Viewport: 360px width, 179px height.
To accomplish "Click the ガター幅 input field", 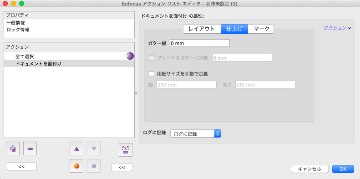I will coord(200,43).
